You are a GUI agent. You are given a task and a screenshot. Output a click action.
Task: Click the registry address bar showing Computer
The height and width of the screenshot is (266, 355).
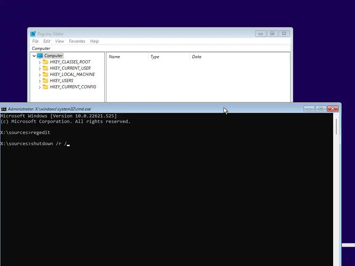[160, 48]
